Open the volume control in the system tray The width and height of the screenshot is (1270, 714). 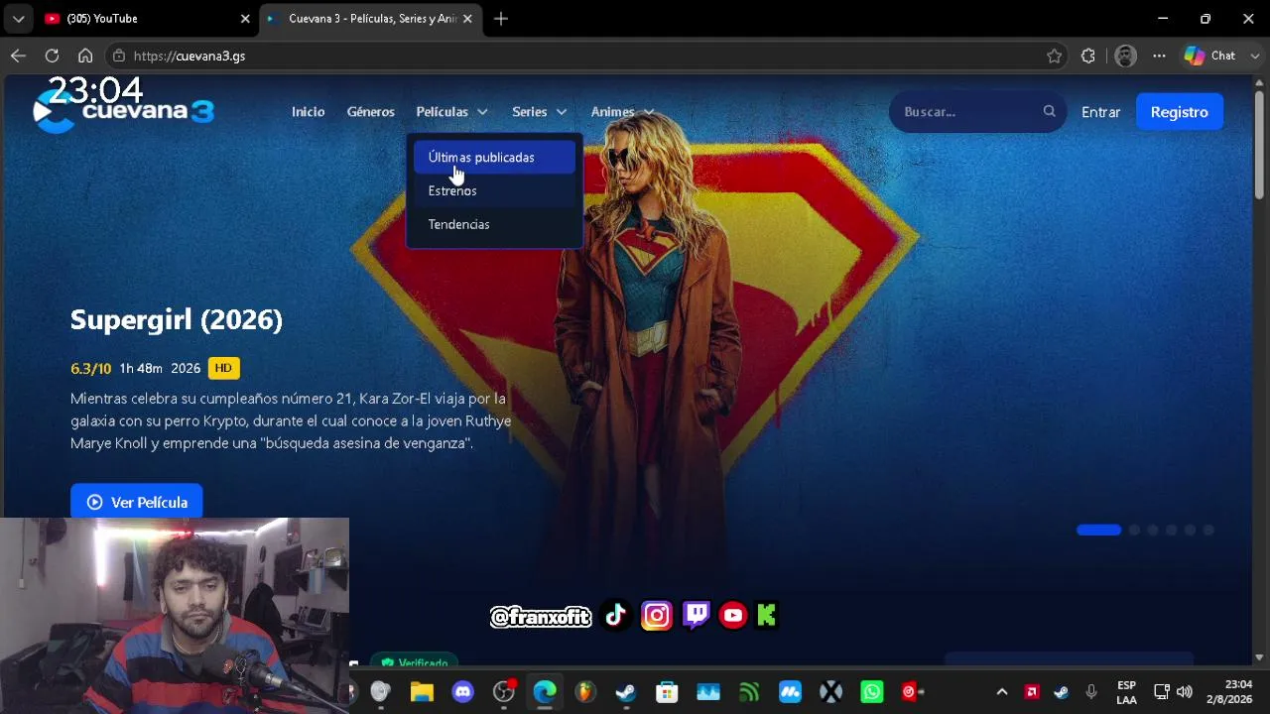click(x=1184, y=692)
